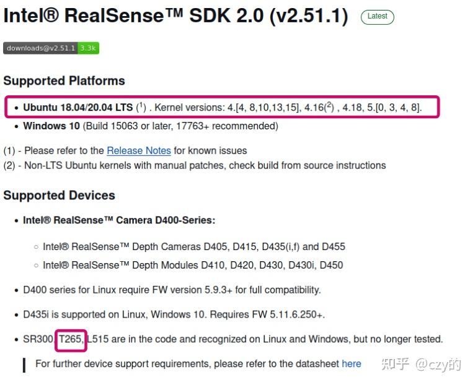Click the Camera D400-Series bold item
This screenshot has width=473, height=385.
click(119, 220)
